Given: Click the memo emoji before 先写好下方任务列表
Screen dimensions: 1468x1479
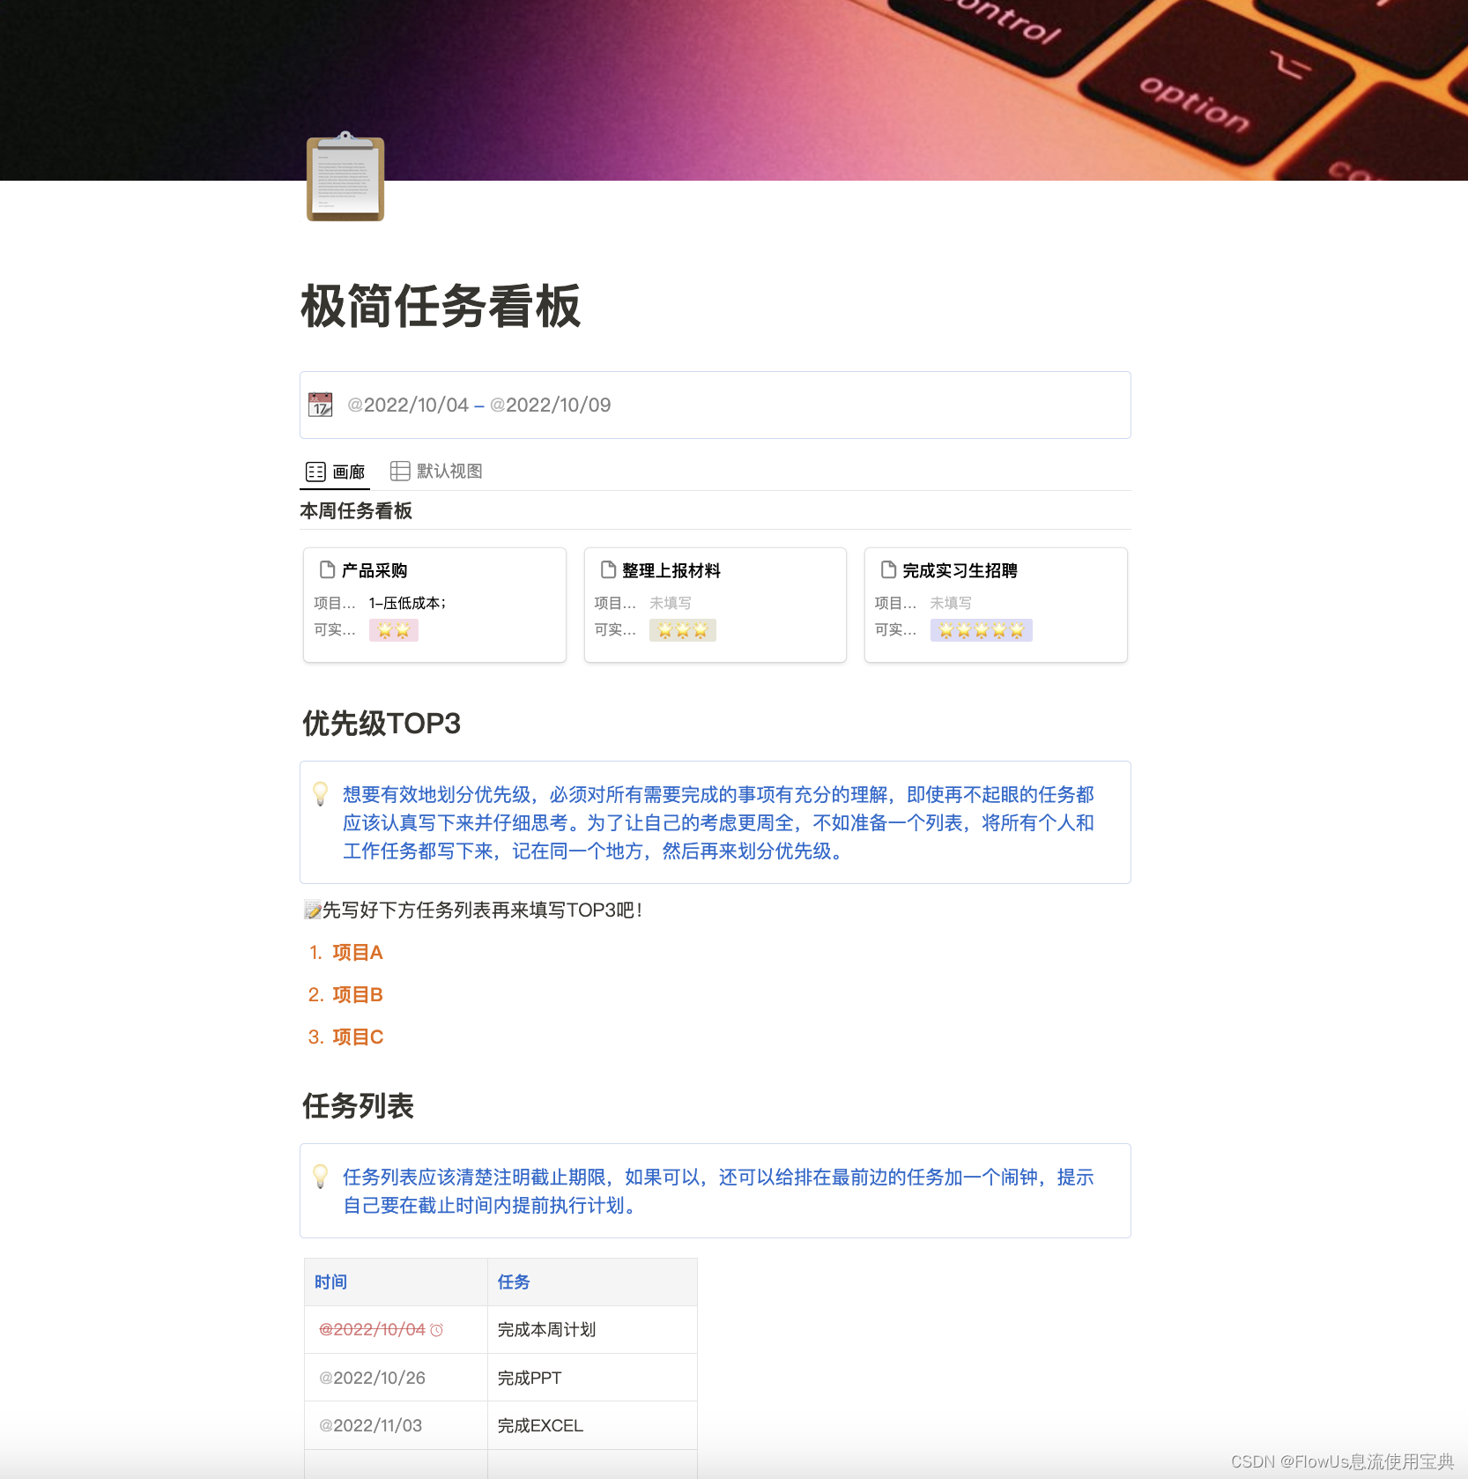Looking at the screenshot, I should (312, 910).
